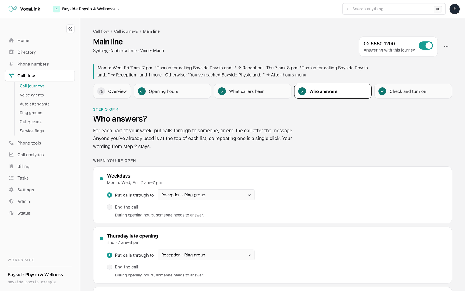Select Put calls through to for Weekdays
465x291 pixels.
pyautogui.click(x=109, y=195)
